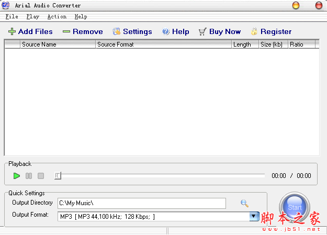Click the round blue Start button
Image resolution: width=327 pixels, height=235 pixels.
(295, 207)
